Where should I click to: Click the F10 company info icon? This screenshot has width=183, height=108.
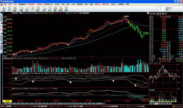[x=10, y=9]
